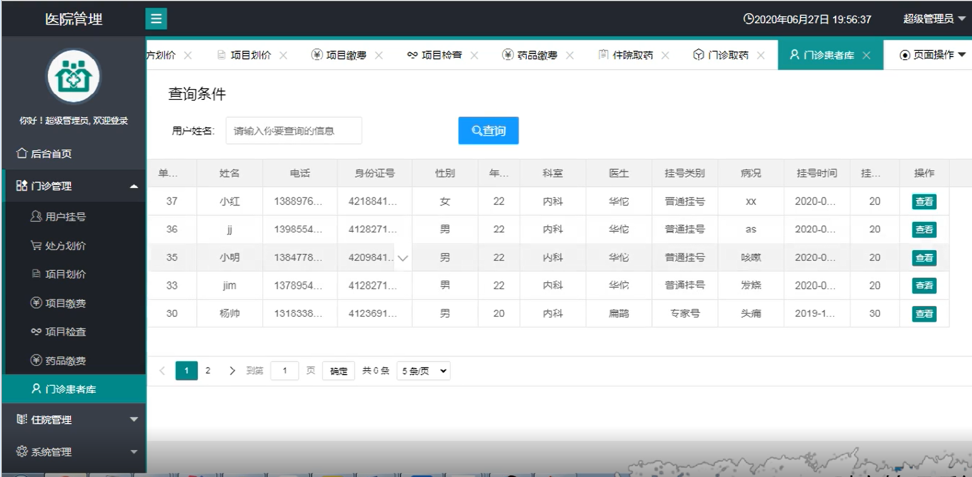The height and width of the screenshot is (477, 972).
Task: Open the 超级管理员 user dropdown
Action: (934, 19)
